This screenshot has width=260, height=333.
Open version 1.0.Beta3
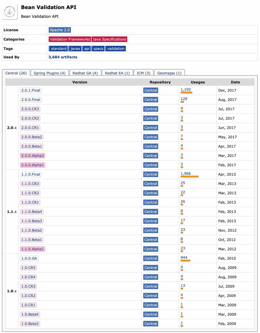tap(30, 324)
